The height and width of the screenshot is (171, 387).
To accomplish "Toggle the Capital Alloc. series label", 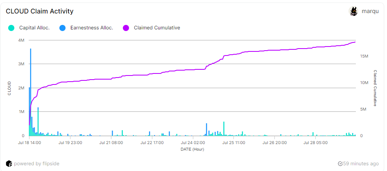I will click(x=34, y=28).
